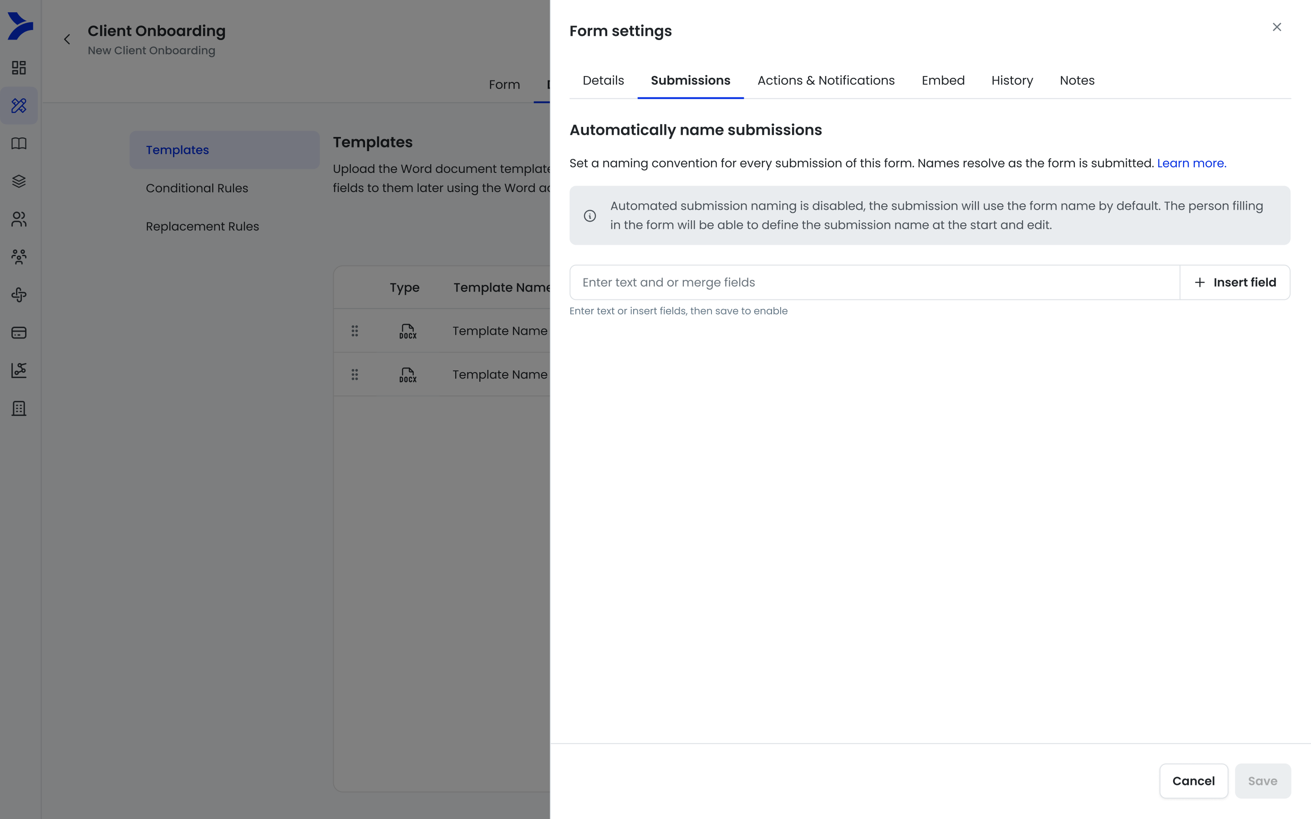Click the Templates section heading
Viewport: 1311px width, 819px height.
pyautogui.click(x=373, y=142)
